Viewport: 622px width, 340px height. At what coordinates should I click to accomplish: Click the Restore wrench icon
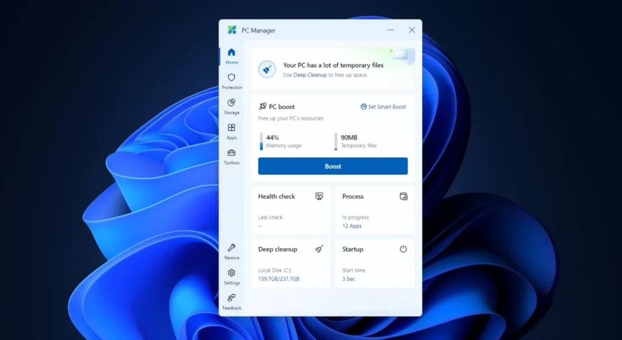pyautogui.click(x=231, y=251)
